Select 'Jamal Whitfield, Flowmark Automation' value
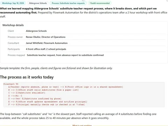This screenshot has width=168, height=126. pyautogui.click(x=47, y=43)
